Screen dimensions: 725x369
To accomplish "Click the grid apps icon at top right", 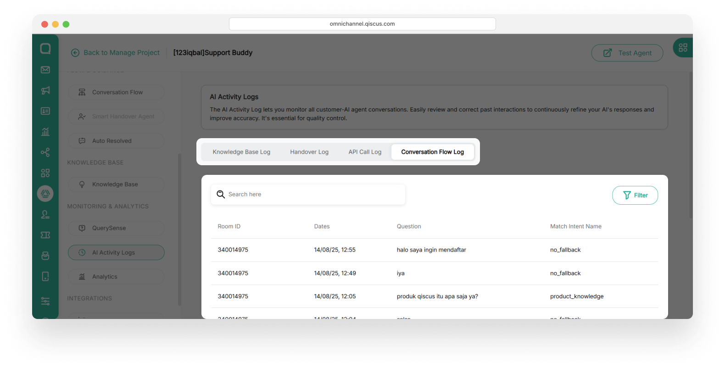I will tap(683, 48).
